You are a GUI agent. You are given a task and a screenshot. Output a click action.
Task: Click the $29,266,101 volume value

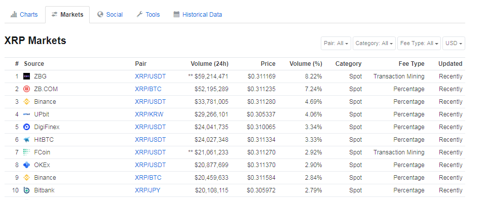(211, 114)
